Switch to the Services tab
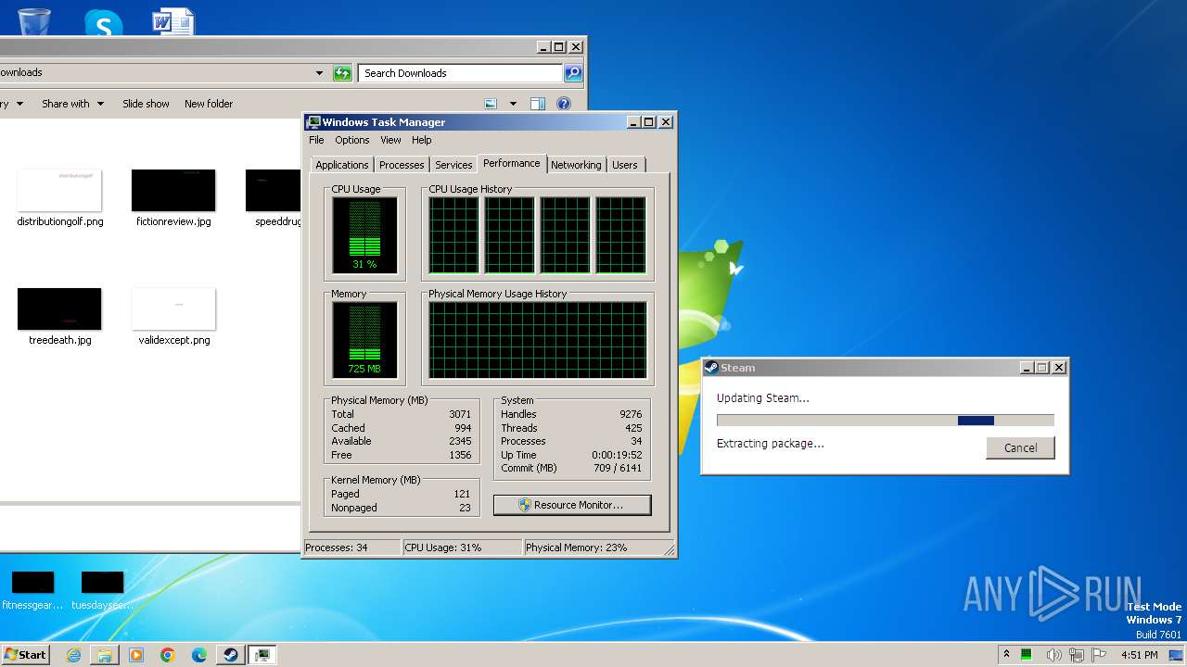The image size is (1187, 667). pyautogui.click(x=453, y=165)
